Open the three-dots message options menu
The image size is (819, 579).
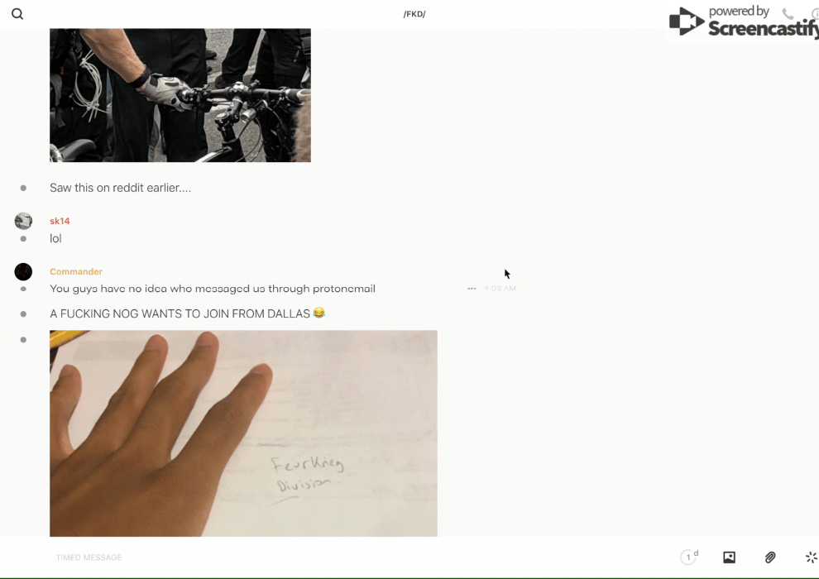pyautogui.click(x=472, y=288)
